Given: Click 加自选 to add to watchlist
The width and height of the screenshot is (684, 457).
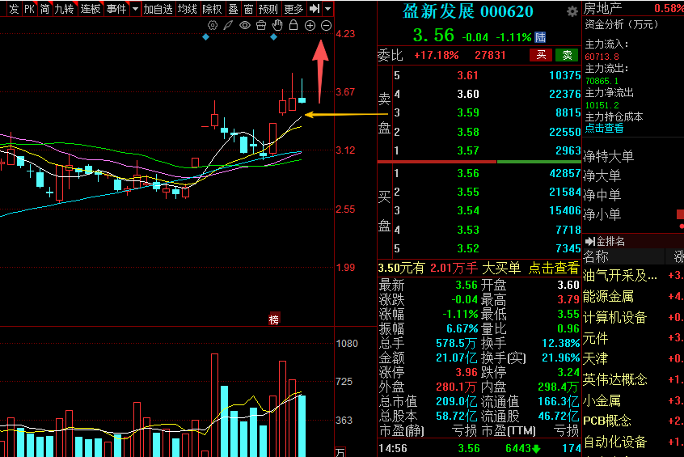Looking at the screenshot, I should click(x=158, y=9).
